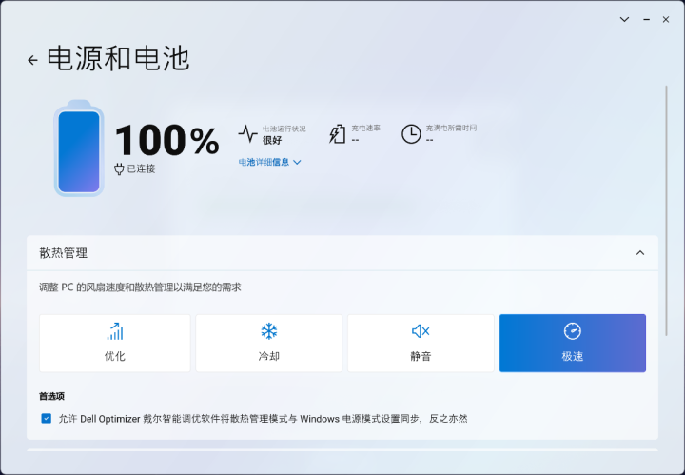This screenshot has width=685, height=475.
Task: Click the battery health pulse icon
Action: (x=247, y=133)
